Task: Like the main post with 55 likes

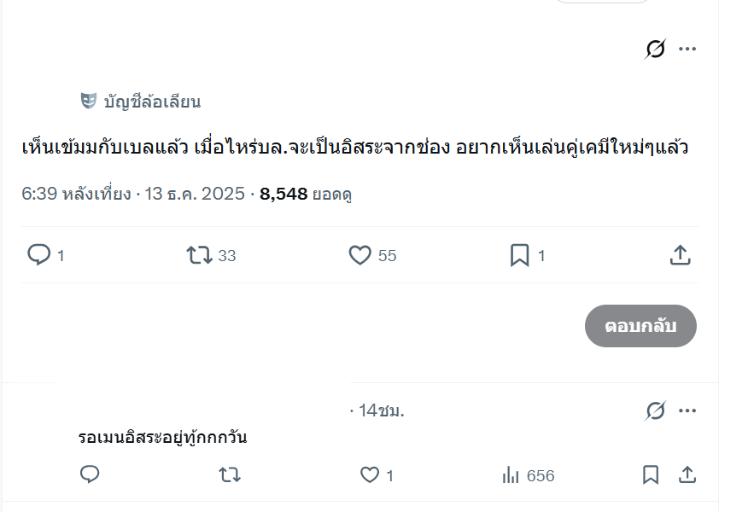Action: tap(360, 255)
